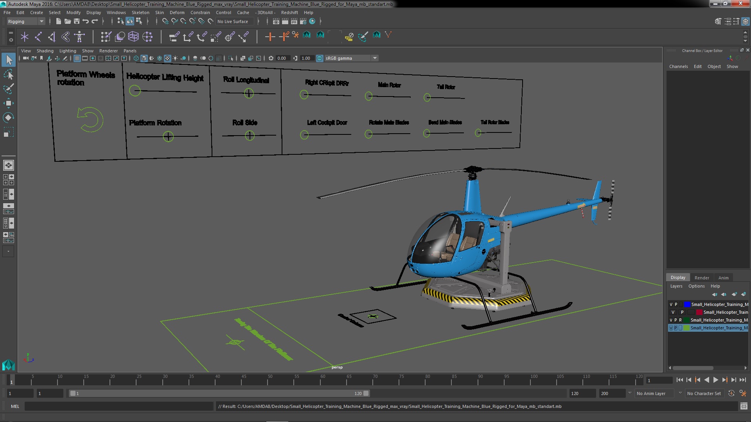Viewport: 751px width, 422px height.
Task: Click the playback range slider bar
Action: tap(219, 393)
